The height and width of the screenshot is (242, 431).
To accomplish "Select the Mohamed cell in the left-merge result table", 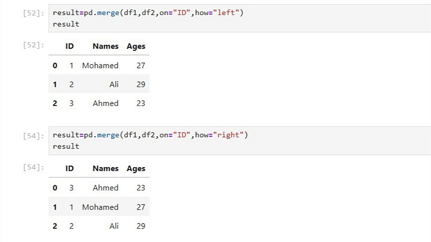I will click(100, 65).
